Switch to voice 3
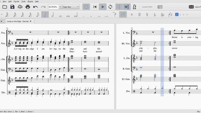 point(183,15)
